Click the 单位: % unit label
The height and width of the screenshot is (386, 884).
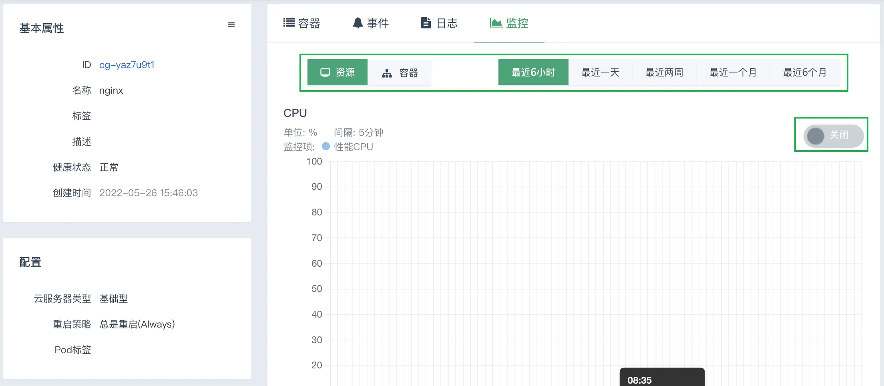pyautogui.click(x=300, y=133)
